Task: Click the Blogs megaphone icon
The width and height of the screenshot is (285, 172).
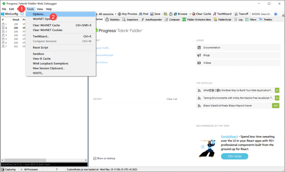Action: (x=199, y=55)
